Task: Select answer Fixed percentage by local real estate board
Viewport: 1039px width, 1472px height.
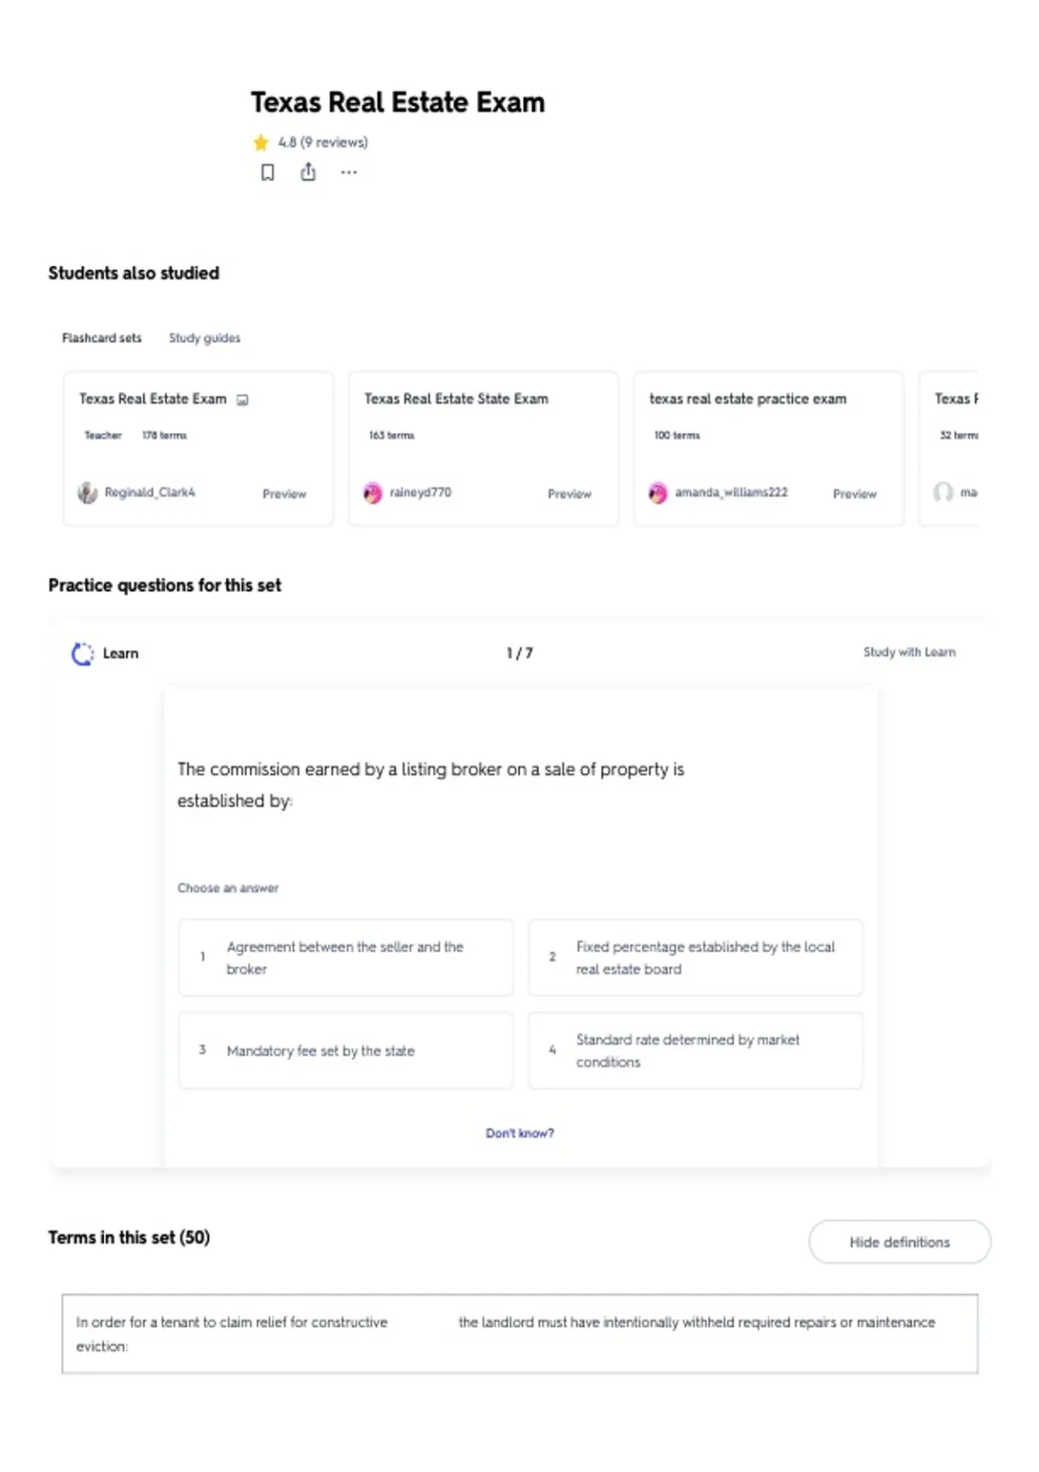Action: [695, 958]
